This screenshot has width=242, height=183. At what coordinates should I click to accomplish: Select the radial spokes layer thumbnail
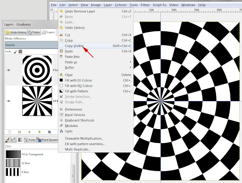(37, 101)
